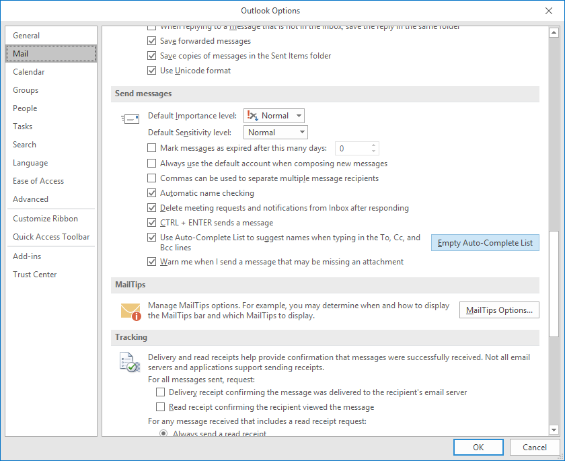
Task: Click the Send messages section header
Action: tap(325, 94)
